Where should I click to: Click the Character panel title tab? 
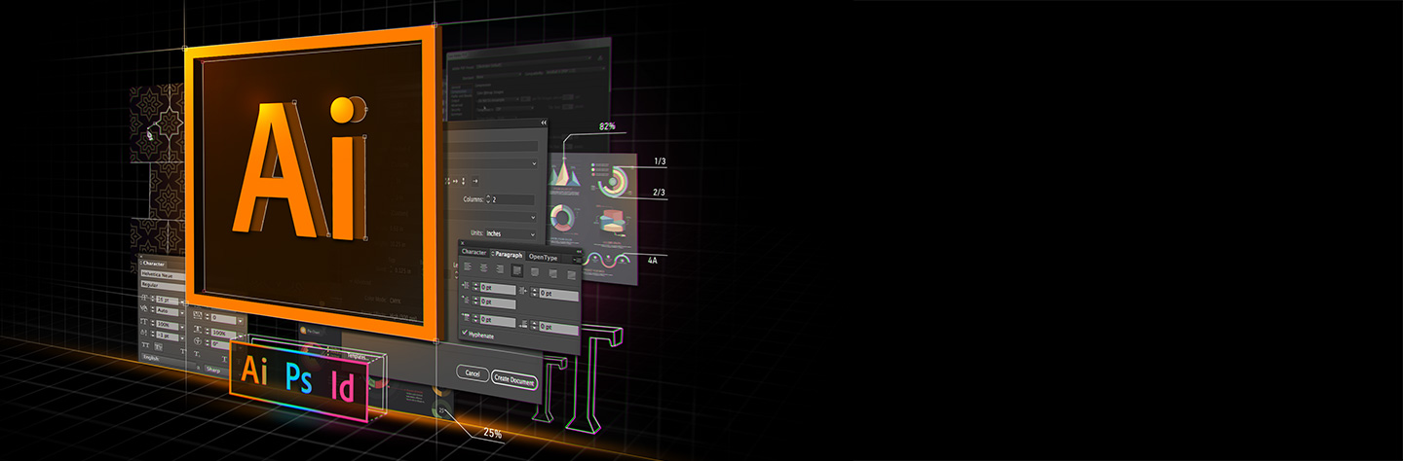(x=154, y=263)
